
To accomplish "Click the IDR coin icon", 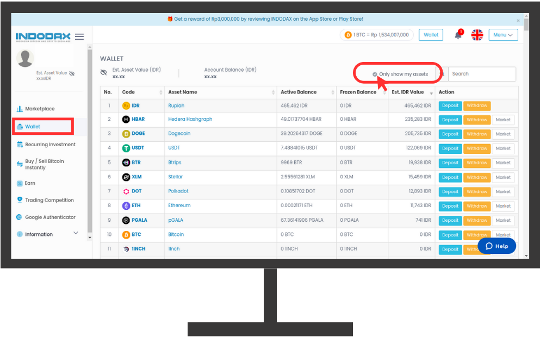I will coord(126,105).
